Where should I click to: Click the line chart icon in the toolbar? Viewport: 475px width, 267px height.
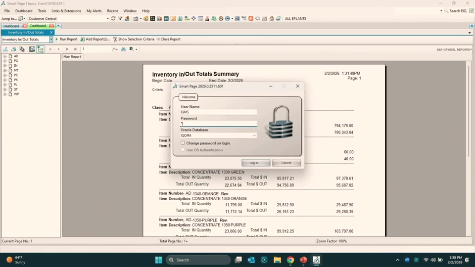[264, 18]
